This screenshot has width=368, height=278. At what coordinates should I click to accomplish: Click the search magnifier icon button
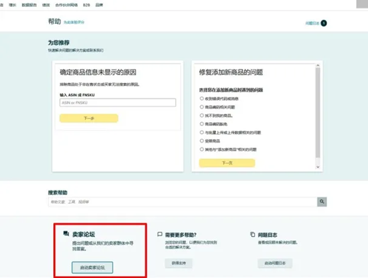point(322,202)
